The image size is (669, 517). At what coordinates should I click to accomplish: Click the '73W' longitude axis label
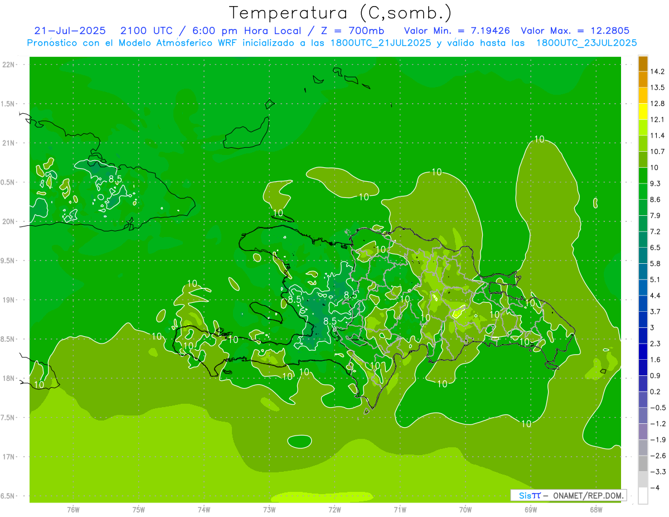pyautogui.click(x=269, y=509)
